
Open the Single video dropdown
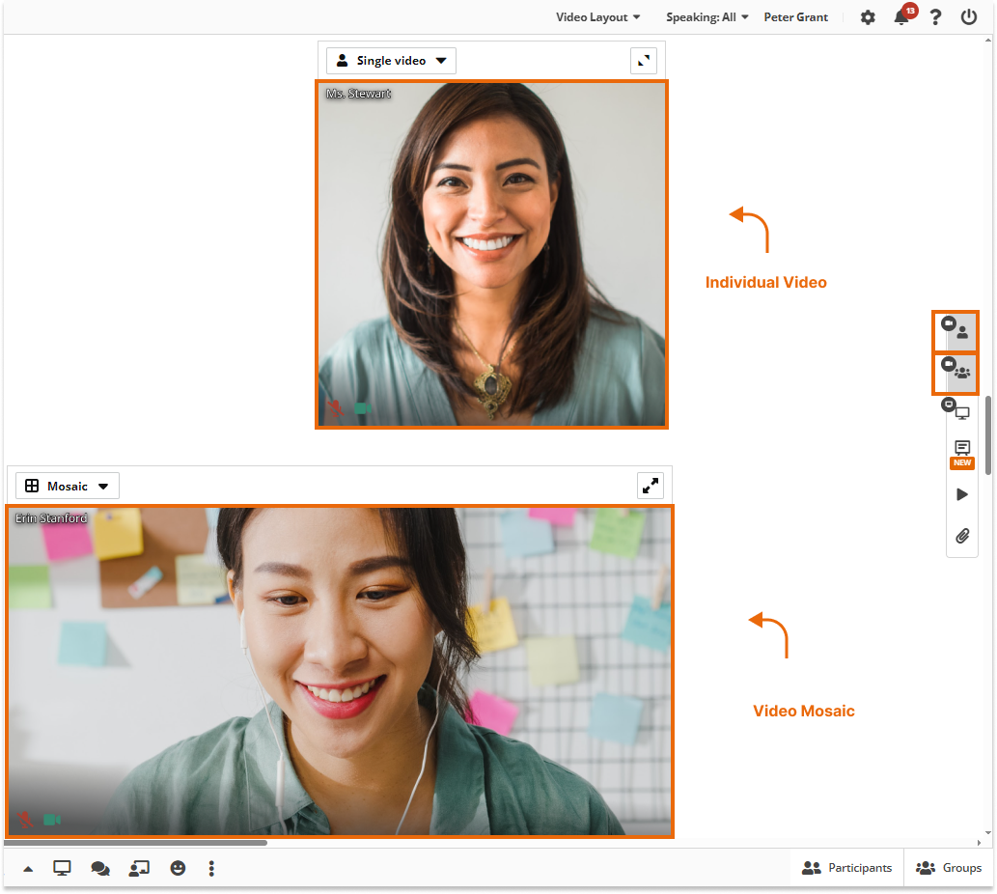[391, 61]
